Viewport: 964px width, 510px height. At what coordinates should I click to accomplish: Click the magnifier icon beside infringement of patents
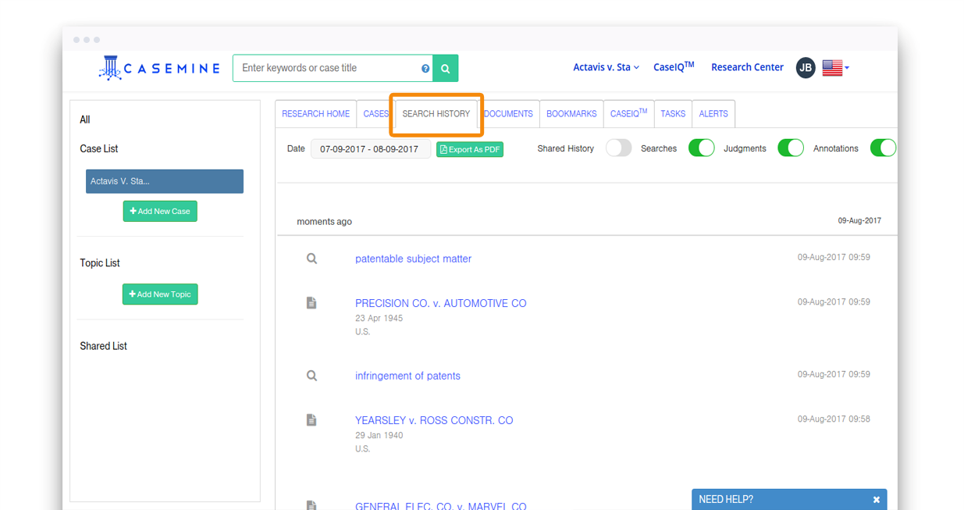click(x=311, y=376)
